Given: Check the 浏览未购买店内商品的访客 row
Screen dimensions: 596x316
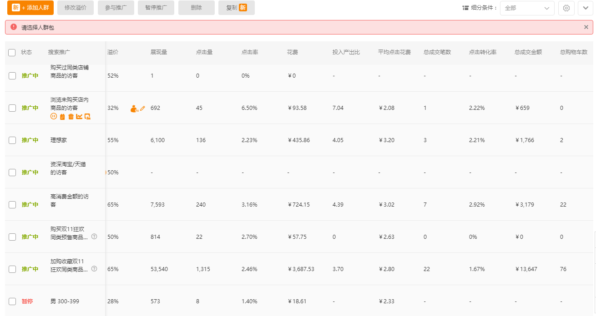Looking at the screenshot, I should [x=12, y=108].
